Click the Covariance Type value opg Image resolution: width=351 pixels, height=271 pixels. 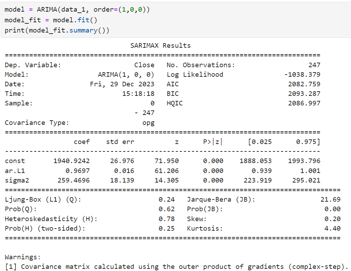pyautogui.click(x=148, y=123)
